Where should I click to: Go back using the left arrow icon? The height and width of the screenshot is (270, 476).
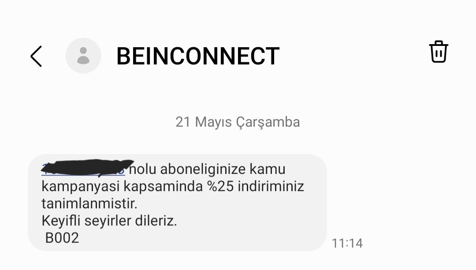pyautogui.click(x=36, y=56)
